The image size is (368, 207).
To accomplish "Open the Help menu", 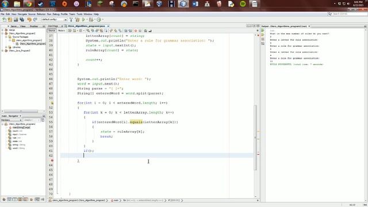I will 96,14.
